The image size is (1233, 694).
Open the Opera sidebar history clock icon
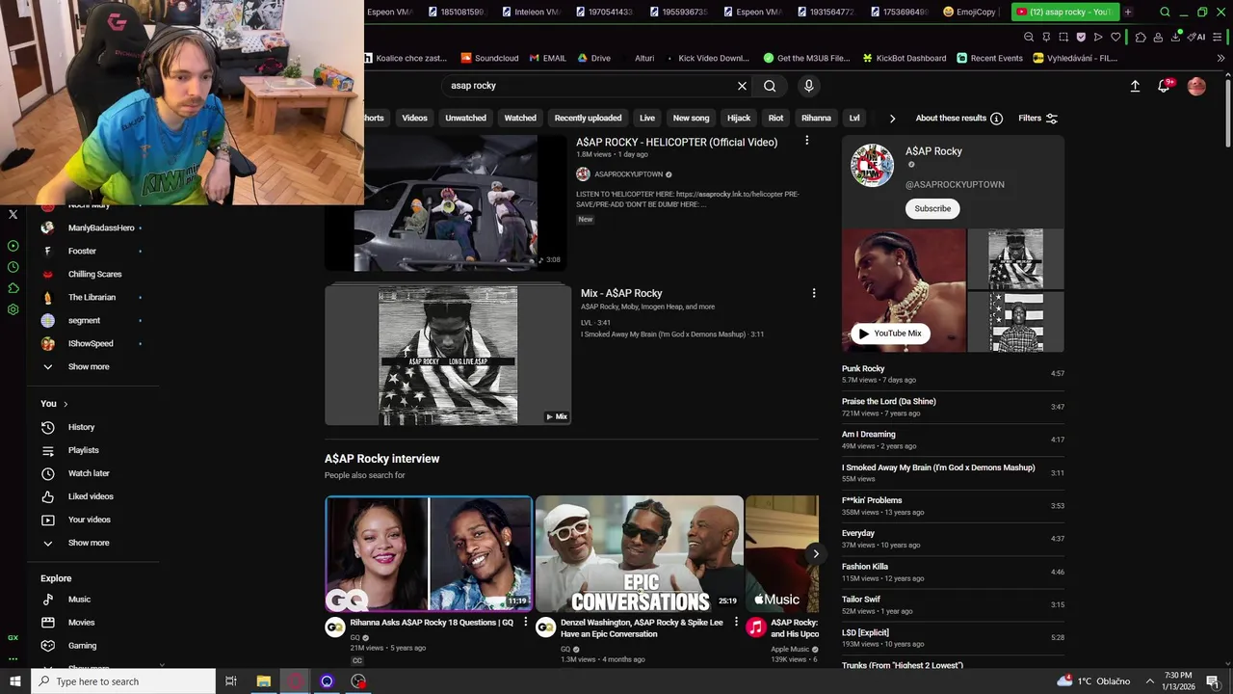click(13, 267)
